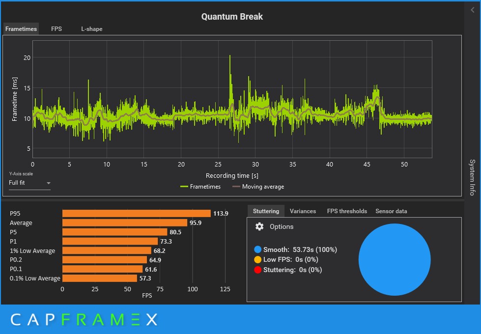Click the Stuttering: 0s (0%) text
Image resolution: width=481 pixels, height=334 pixels.
(x=292, y=270)
